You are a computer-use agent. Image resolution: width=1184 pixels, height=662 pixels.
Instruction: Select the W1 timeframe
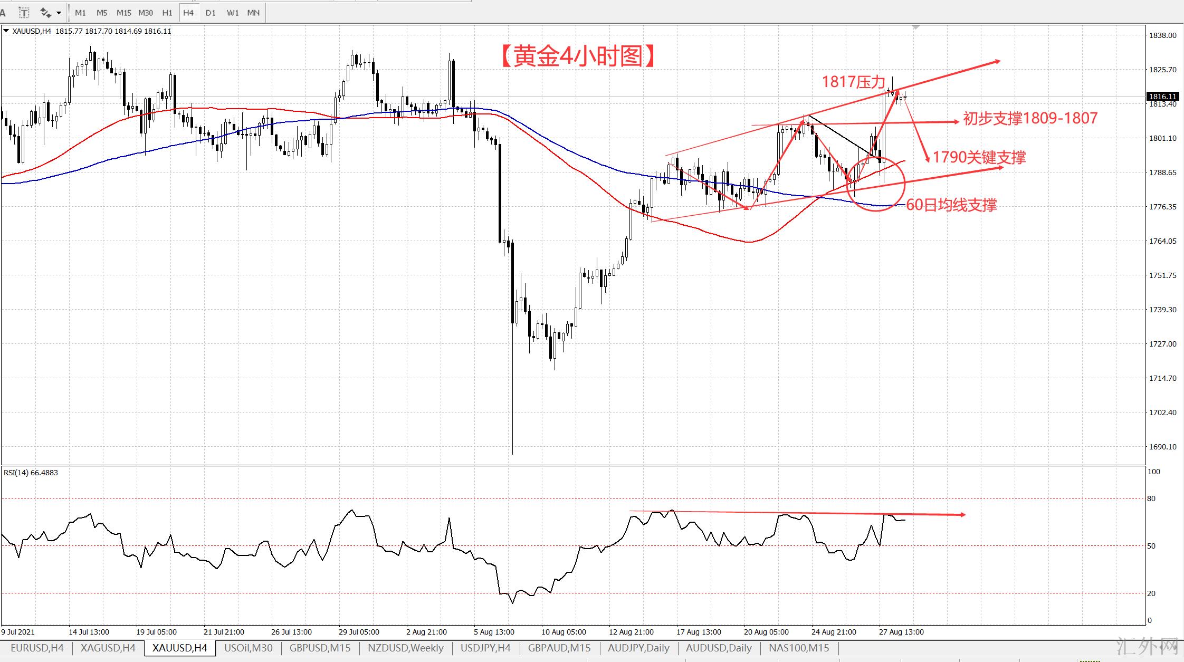(232, 13)
